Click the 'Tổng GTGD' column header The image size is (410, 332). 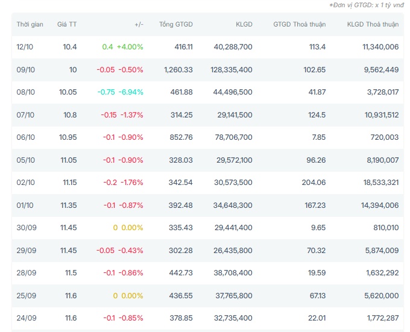pos(175,24)
